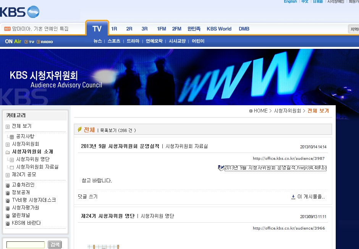Open the 시청자평가원 sidebar link

tap(26, 207)
